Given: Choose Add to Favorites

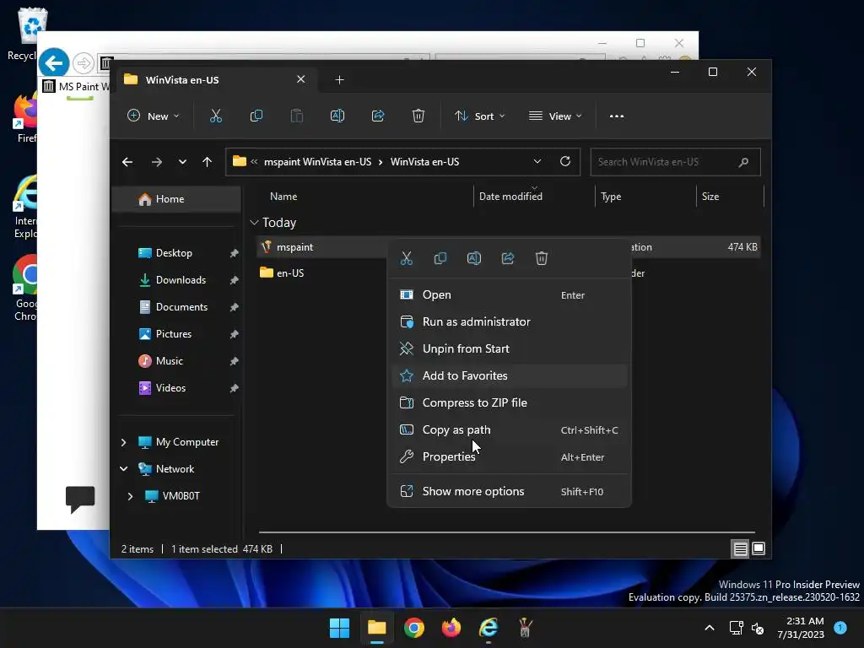Looking at the screenshot, I should tap(509, 375).
